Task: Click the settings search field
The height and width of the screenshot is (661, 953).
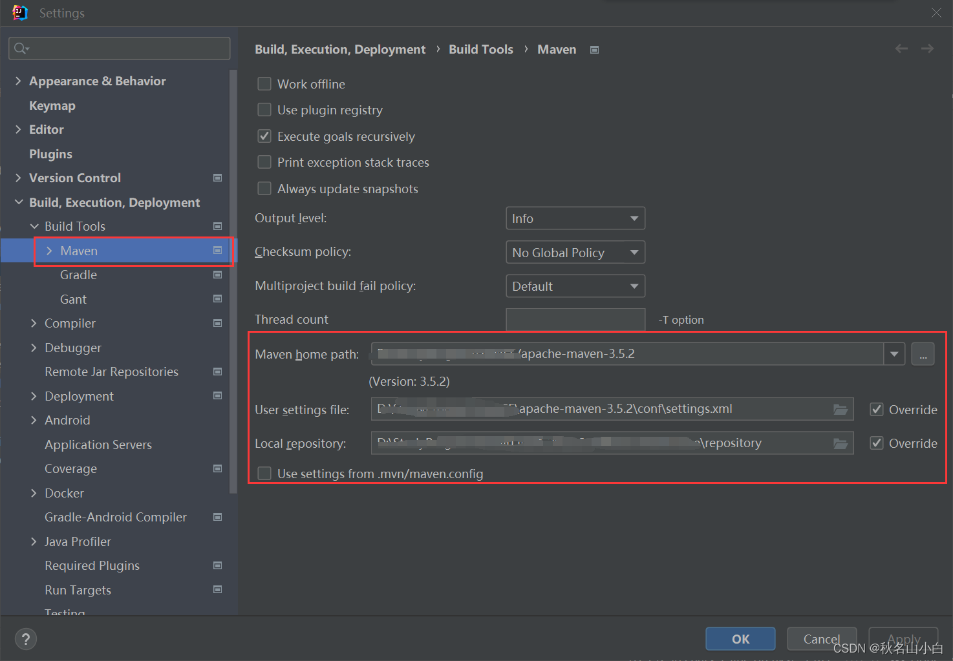Action: pyautogui.click(x=120, y=48)
